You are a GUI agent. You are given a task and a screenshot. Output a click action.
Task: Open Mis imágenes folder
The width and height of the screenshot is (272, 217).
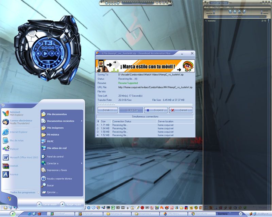point(62,128)
